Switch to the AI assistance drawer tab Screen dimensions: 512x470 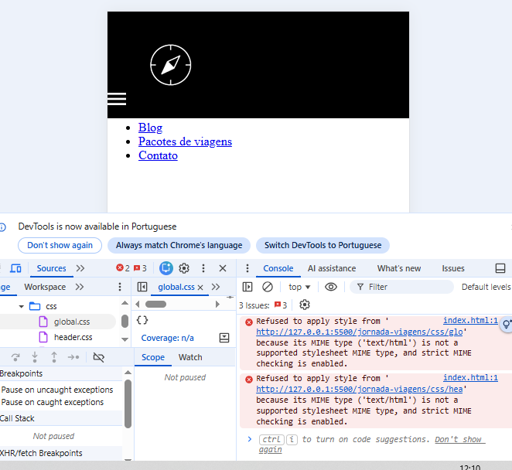tap(332, 268)
